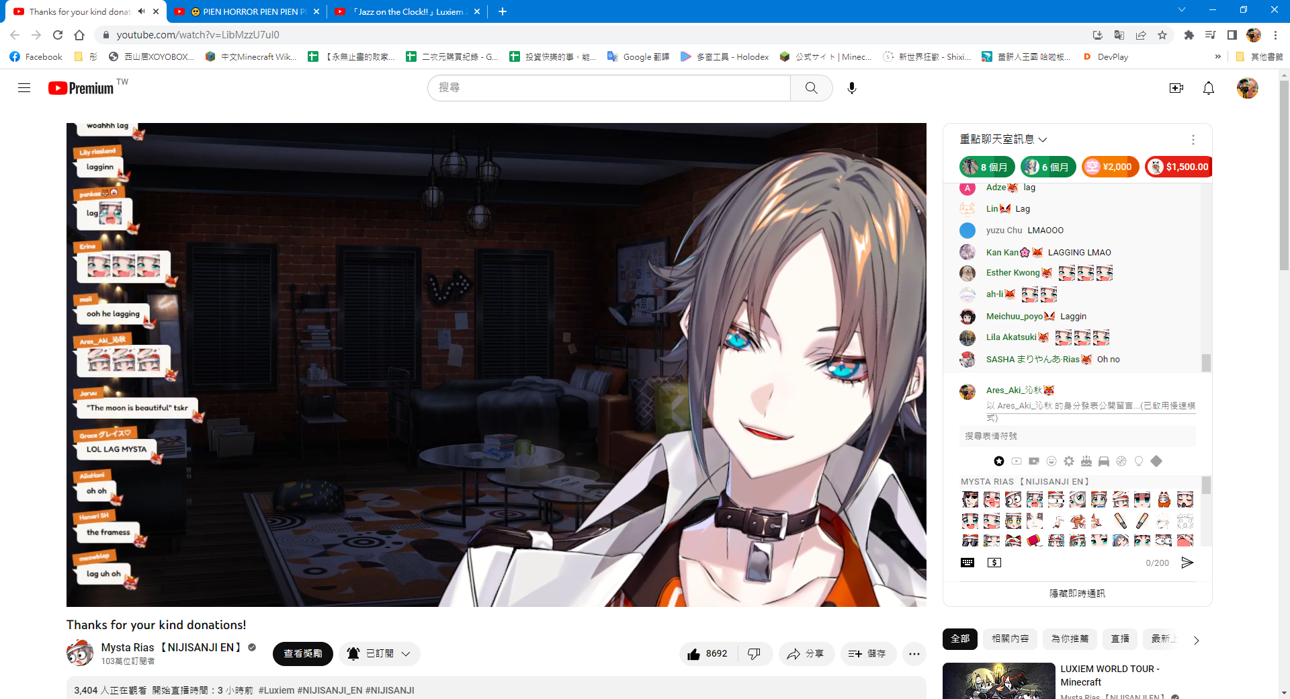Select the flower nature emoji category
Viewport: 1290px width, 699px height.
click(1069, 461)
